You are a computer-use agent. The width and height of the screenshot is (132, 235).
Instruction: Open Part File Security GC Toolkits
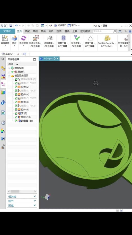pos(107,38)
